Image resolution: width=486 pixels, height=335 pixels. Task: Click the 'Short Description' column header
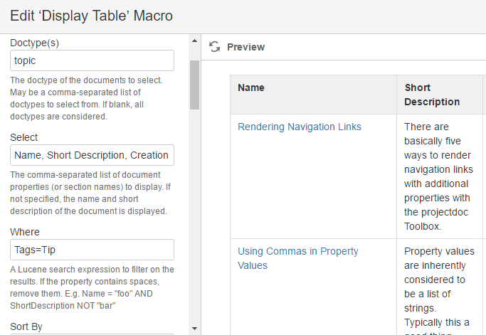coord(432,95)
